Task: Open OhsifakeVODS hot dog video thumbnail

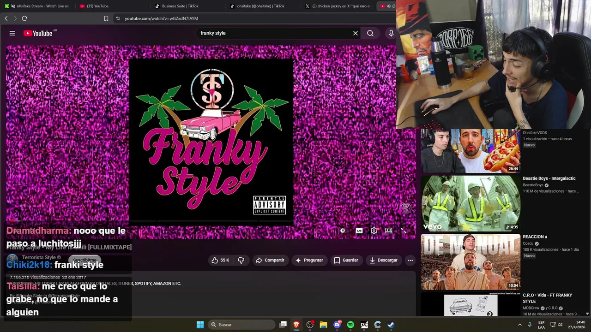Action: (x=470, y=151)
